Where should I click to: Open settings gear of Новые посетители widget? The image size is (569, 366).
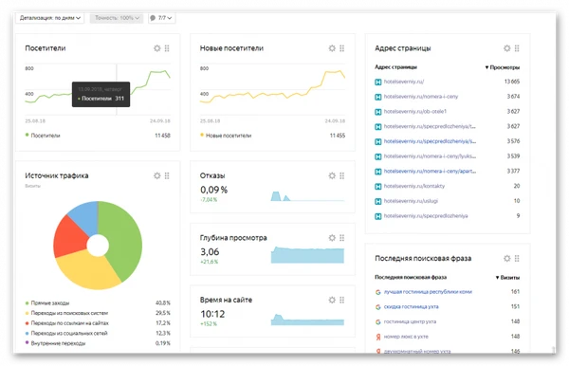coord(332,48)
